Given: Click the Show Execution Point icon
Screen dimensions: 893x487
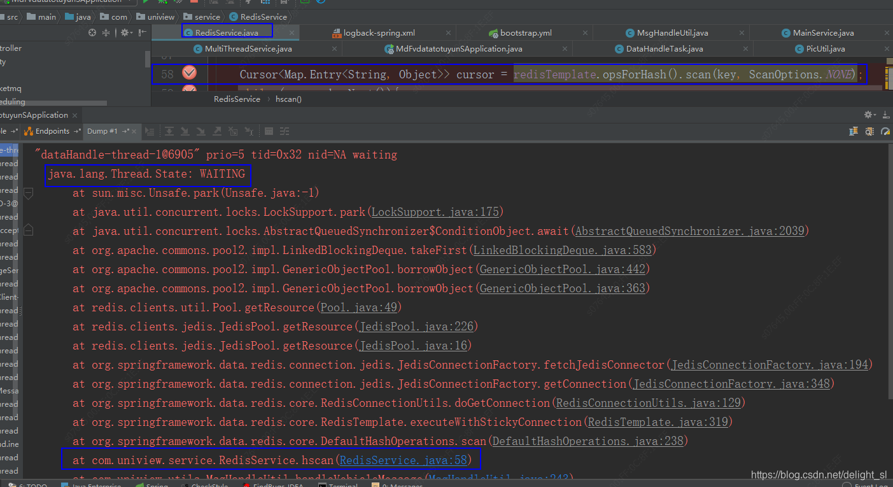Looking at the screenshot, I should tap(150, 131).
